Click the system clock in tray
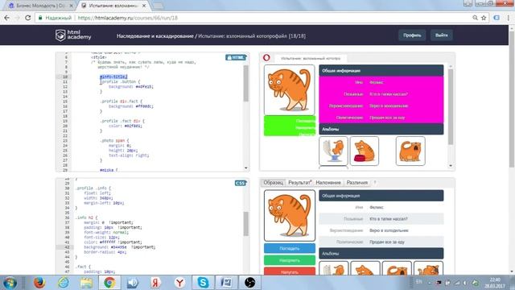The width and height of the screenshot is (515, 290). (x=495, y=283)
